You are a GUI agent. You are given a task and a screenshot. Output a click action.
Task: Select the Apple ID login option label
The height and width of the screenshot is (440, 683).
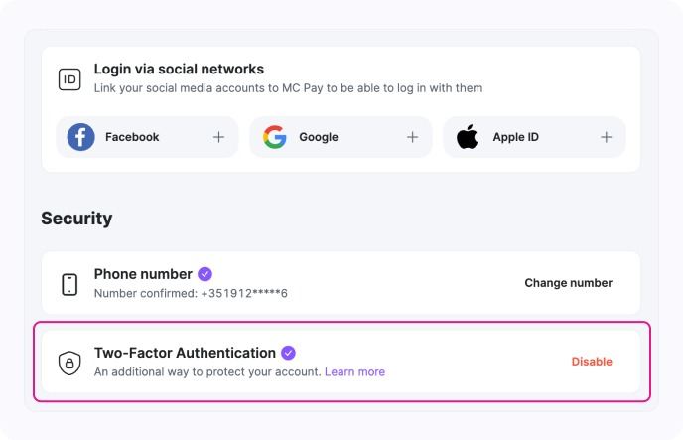(x=515, y=137)
